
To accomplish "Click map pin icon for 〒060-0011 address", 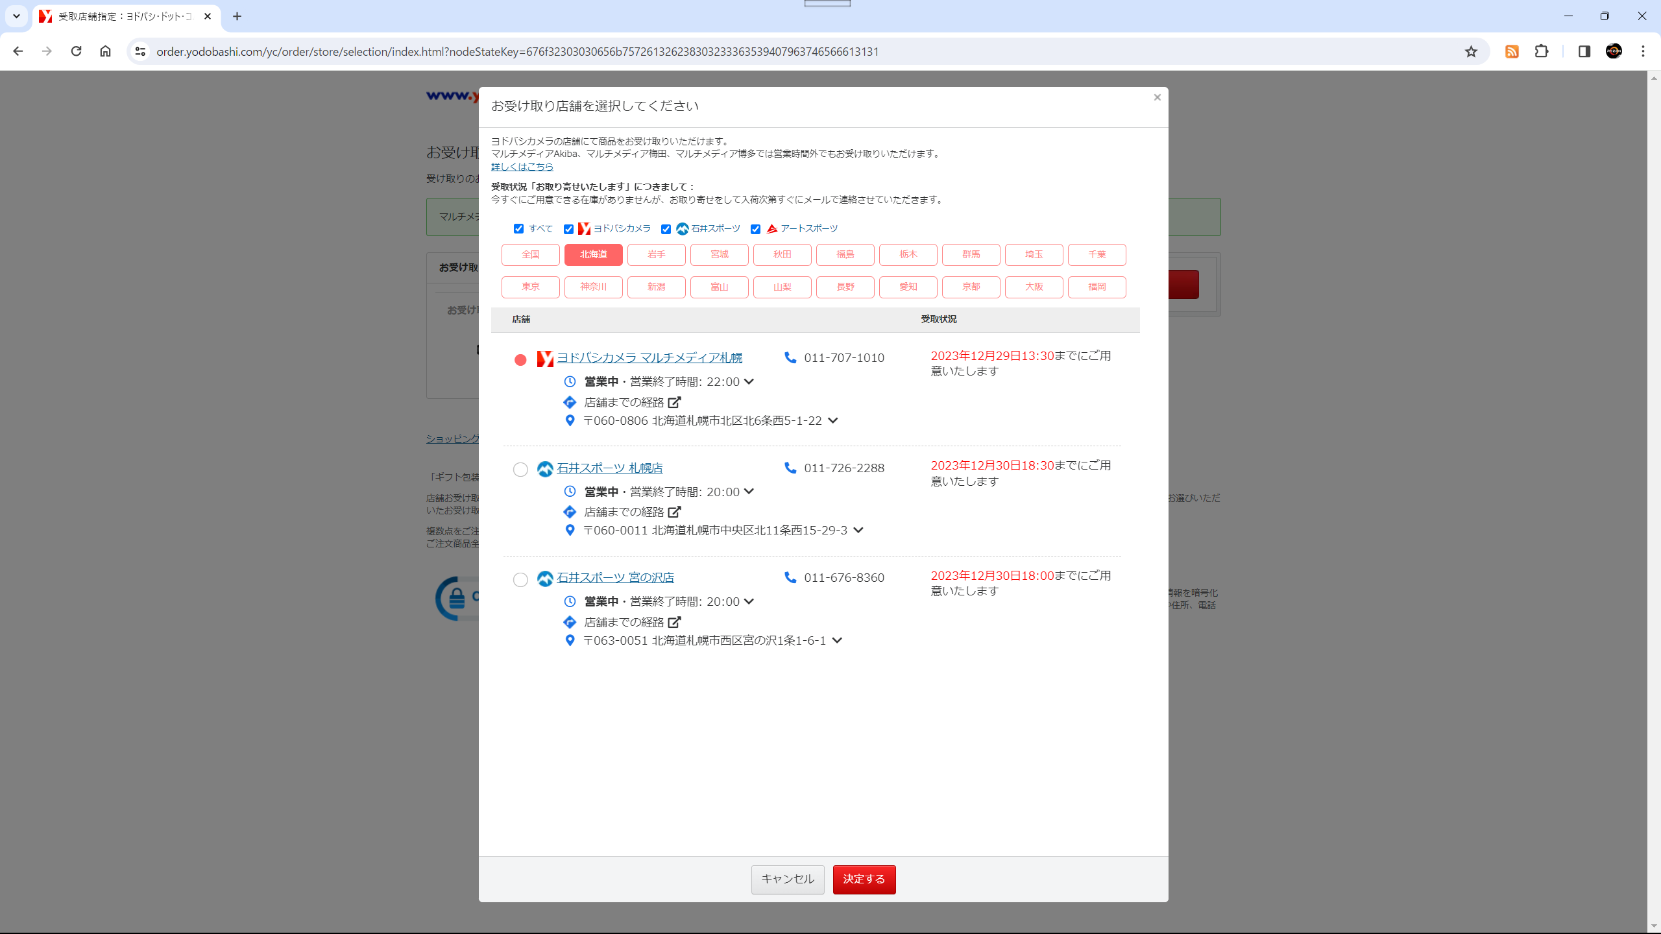I will (x=570, y=530).
